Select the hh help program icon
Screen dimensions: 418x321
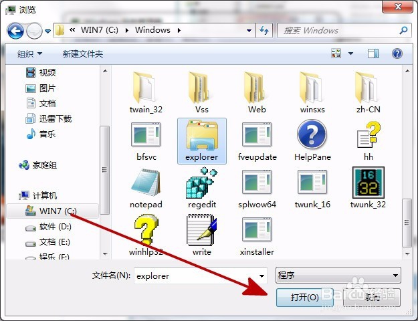(x=368, y=140)
